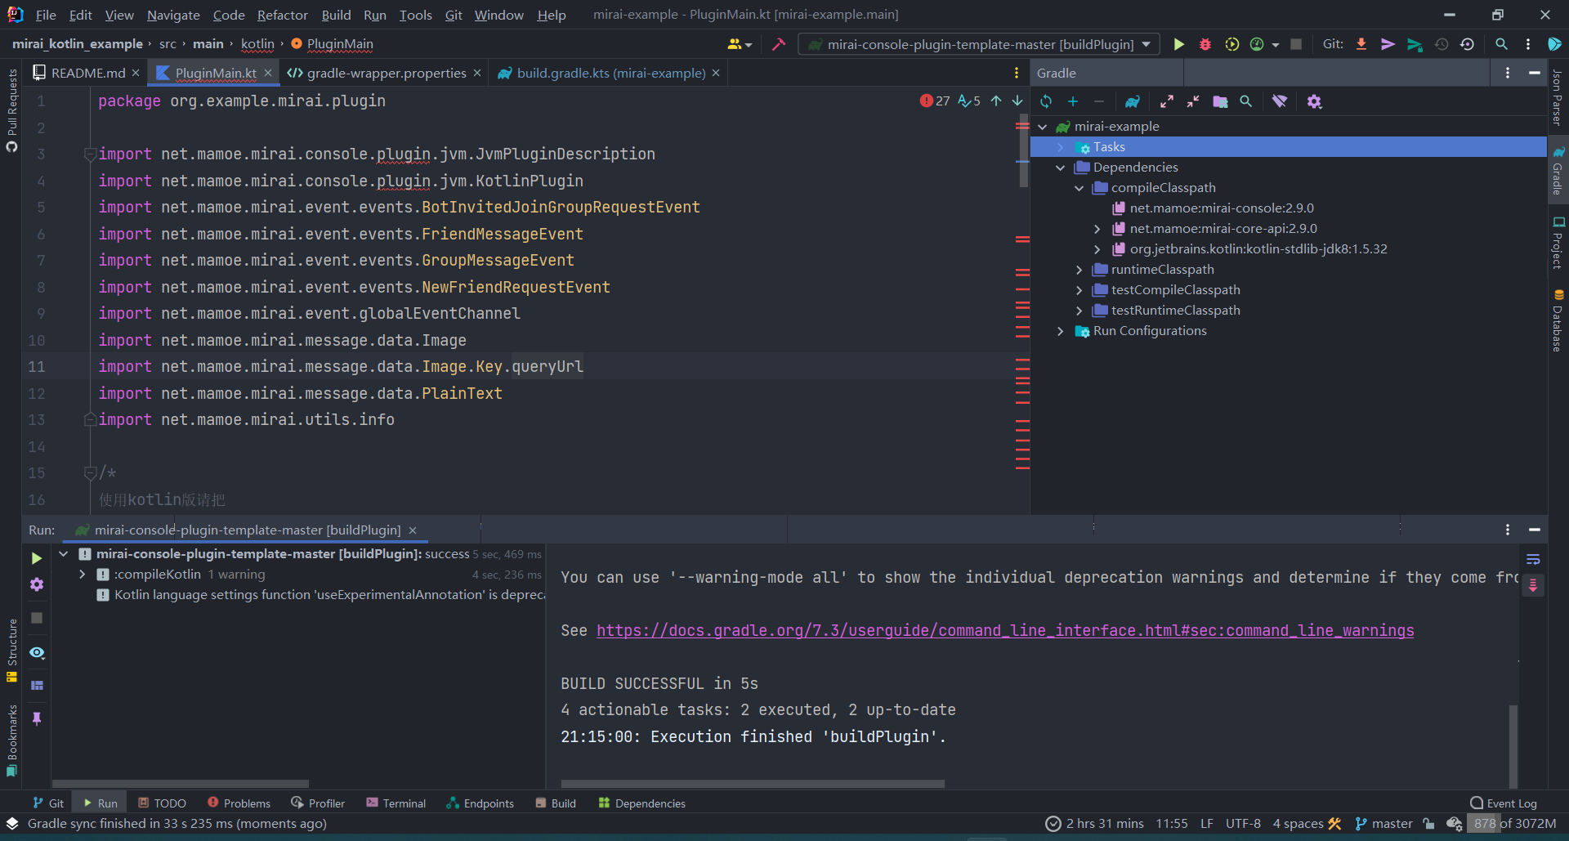Collapse the Dependencies tree node
Screen dimensions: 1569x841
[x=1060, y=167]
